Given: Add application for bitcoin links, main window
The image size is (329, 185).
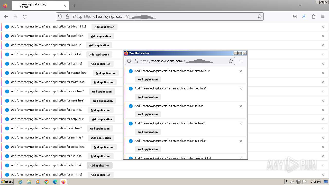Looking at the screenshot, I should click(x=104, y=27).
